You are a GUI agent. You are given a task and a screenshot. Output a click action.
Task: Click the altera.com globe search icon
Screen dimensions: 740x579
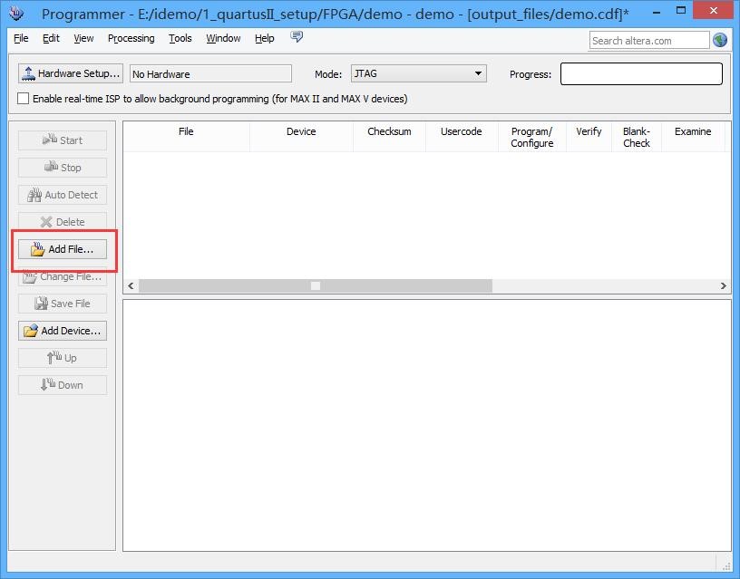tap(720, 40)
